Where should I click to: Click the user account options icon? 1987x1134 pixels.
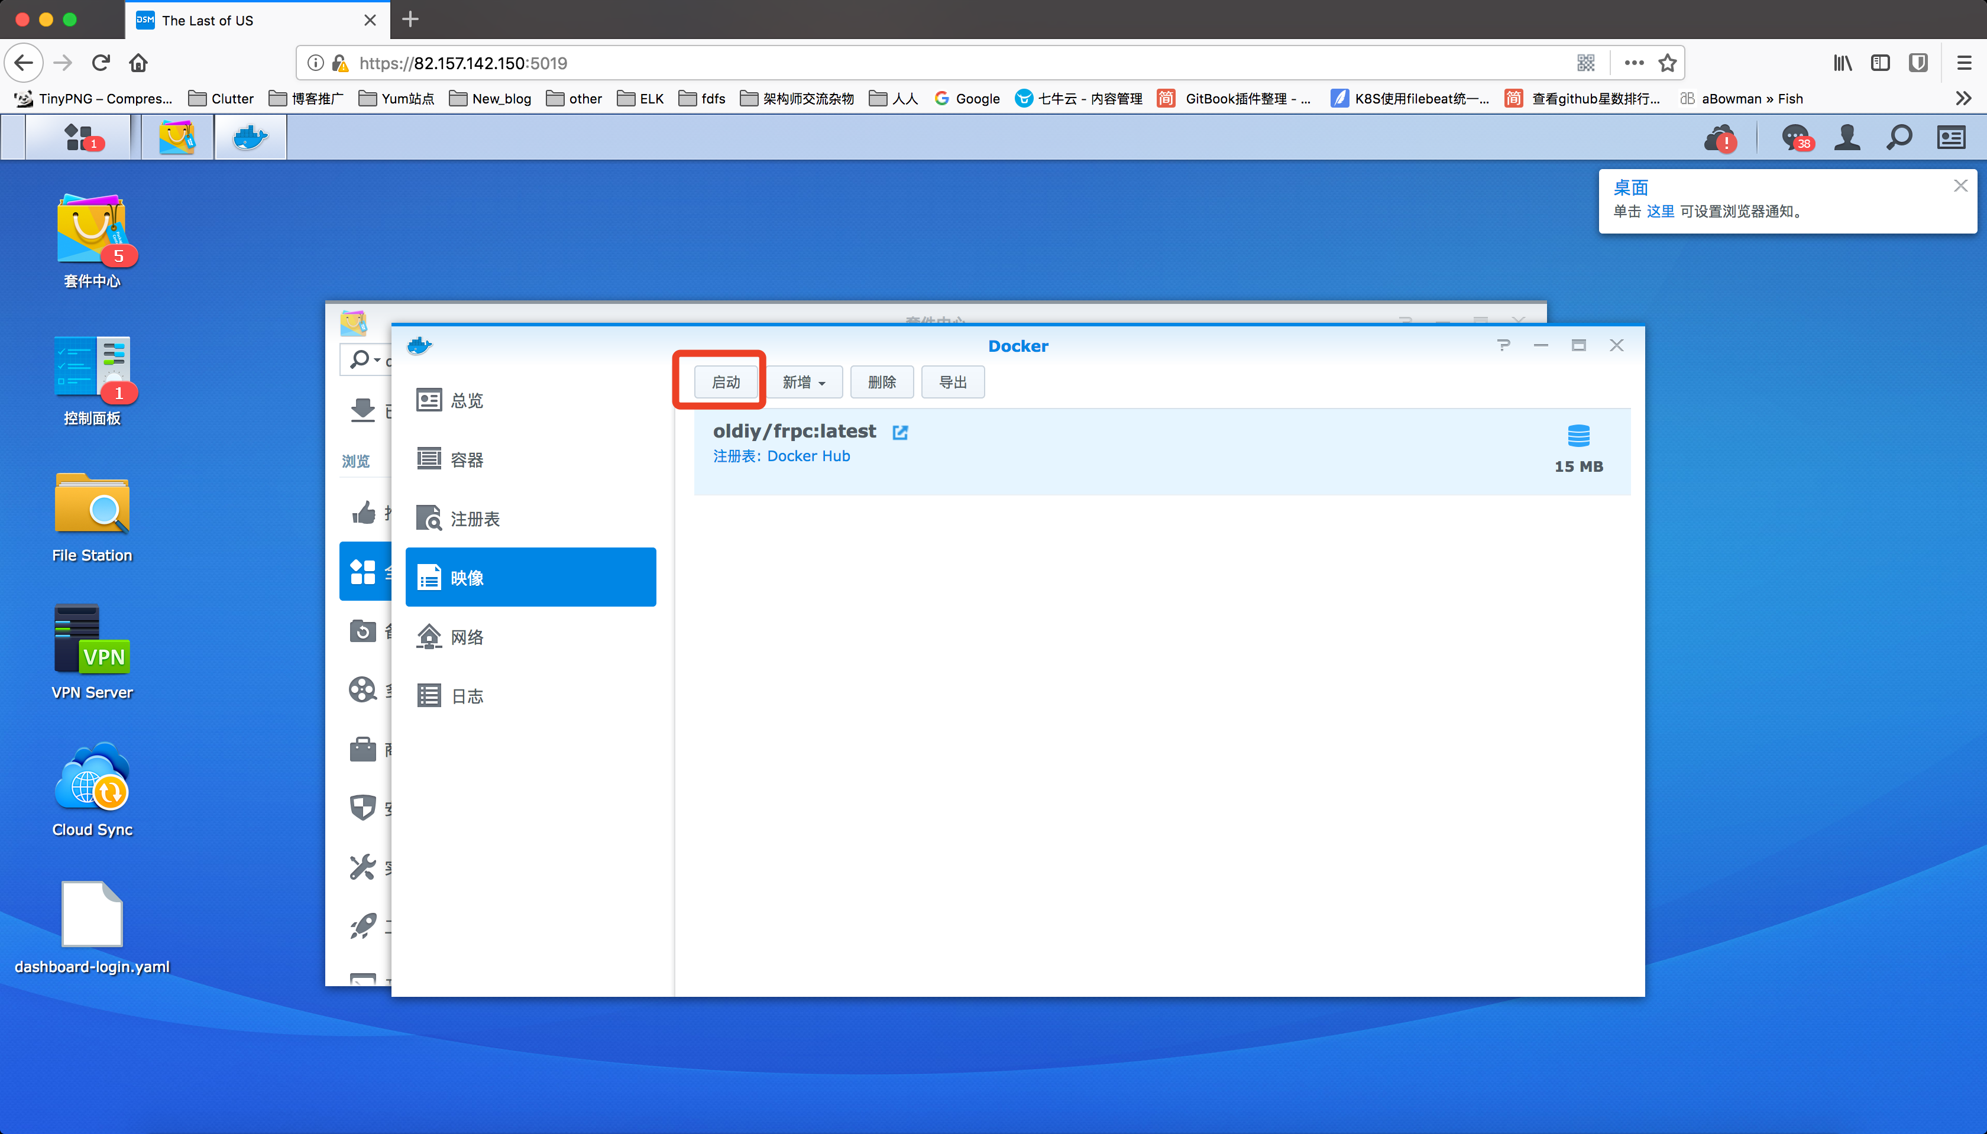1847,138
